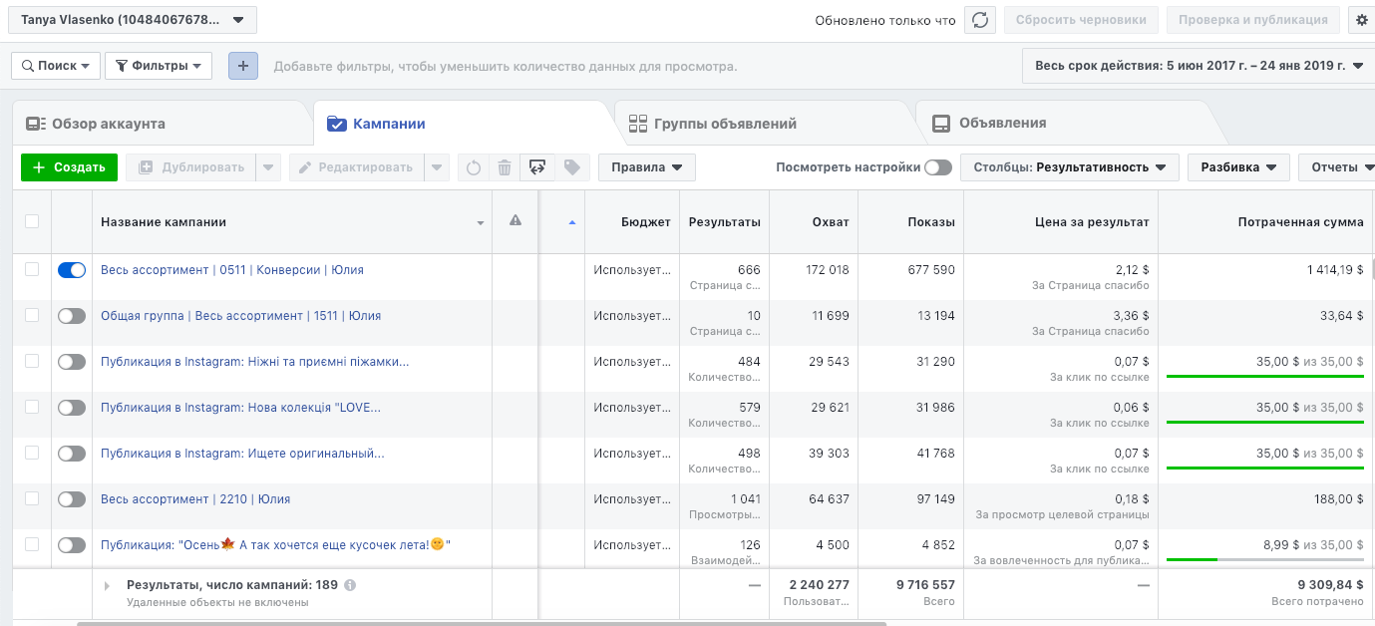Click the Сбросить черновики button
The height and width of the screenshot is (626, 1375).
(1082, 20)
